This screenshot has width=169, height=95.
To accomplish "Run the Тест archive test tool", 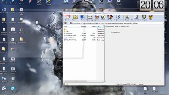I will point(82,18).
